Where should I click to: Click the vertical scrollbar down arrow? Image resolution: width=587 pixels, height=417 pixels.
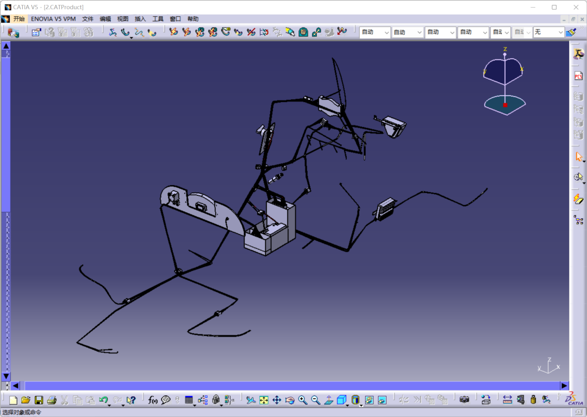(6, 376)
